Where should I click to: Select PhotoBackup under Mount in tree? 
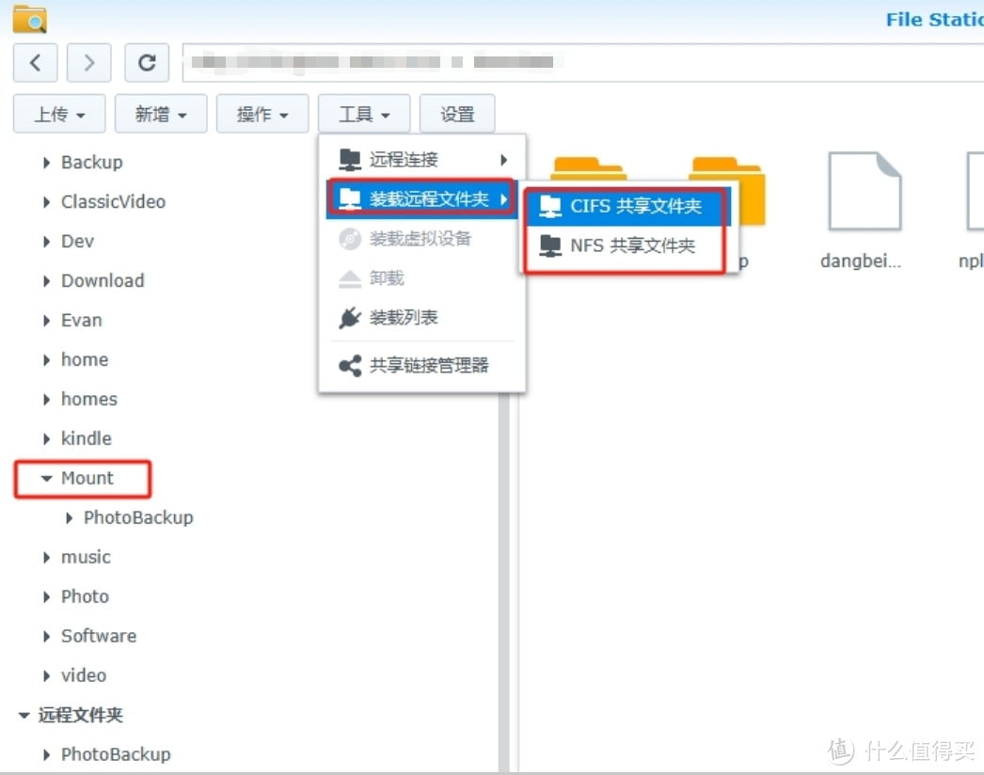(x=138, y=517)
